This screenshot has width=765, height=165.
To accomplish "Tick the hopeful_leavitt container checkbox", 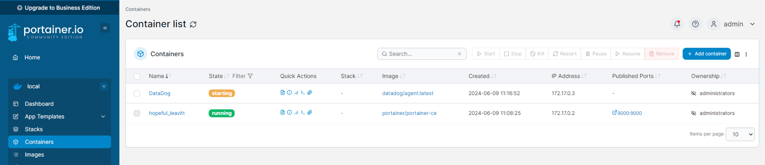I will tap(137, 113).
